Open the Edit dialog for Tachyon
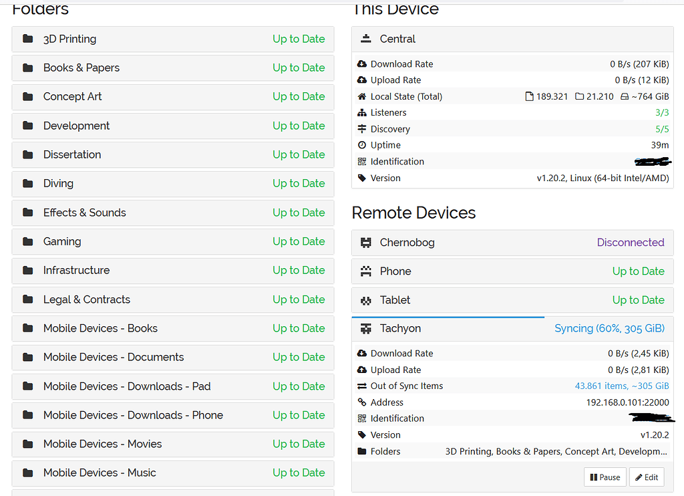The height and width of the screenshot is (496, 684). tap(646, 477)
